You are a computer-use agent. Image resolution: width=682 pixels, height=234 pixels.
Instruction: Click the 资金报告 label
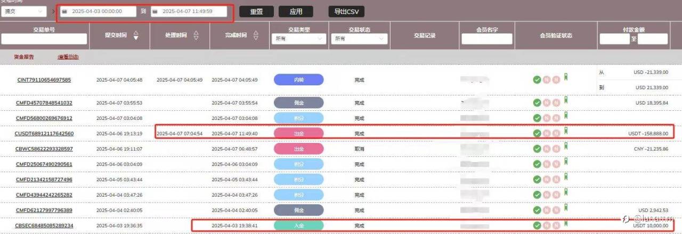(24, 57)
